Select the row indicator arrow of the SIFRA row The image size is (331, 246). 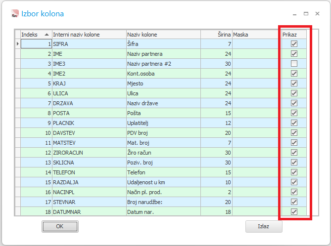[18, 44]
